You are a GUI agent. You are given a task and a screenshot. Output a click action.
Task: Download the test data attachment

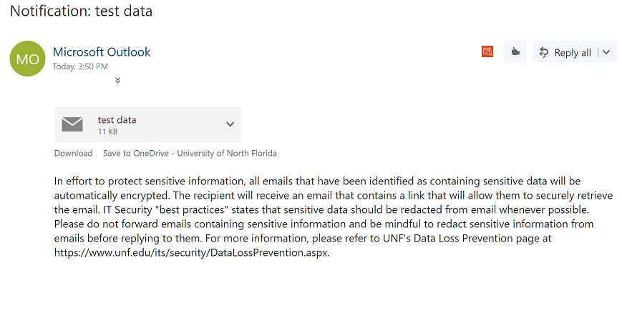74,153
